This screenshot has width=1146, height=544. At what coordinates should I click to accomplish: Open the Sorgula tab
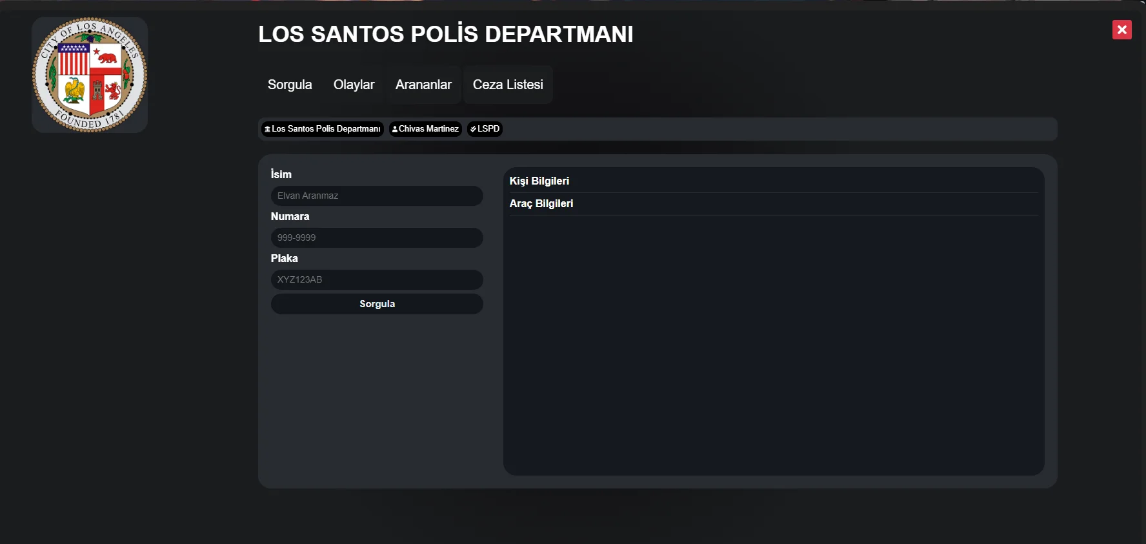click(290, 85)
